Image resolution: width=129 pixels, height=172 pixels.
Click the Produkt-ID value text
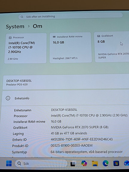coord(72,145)
